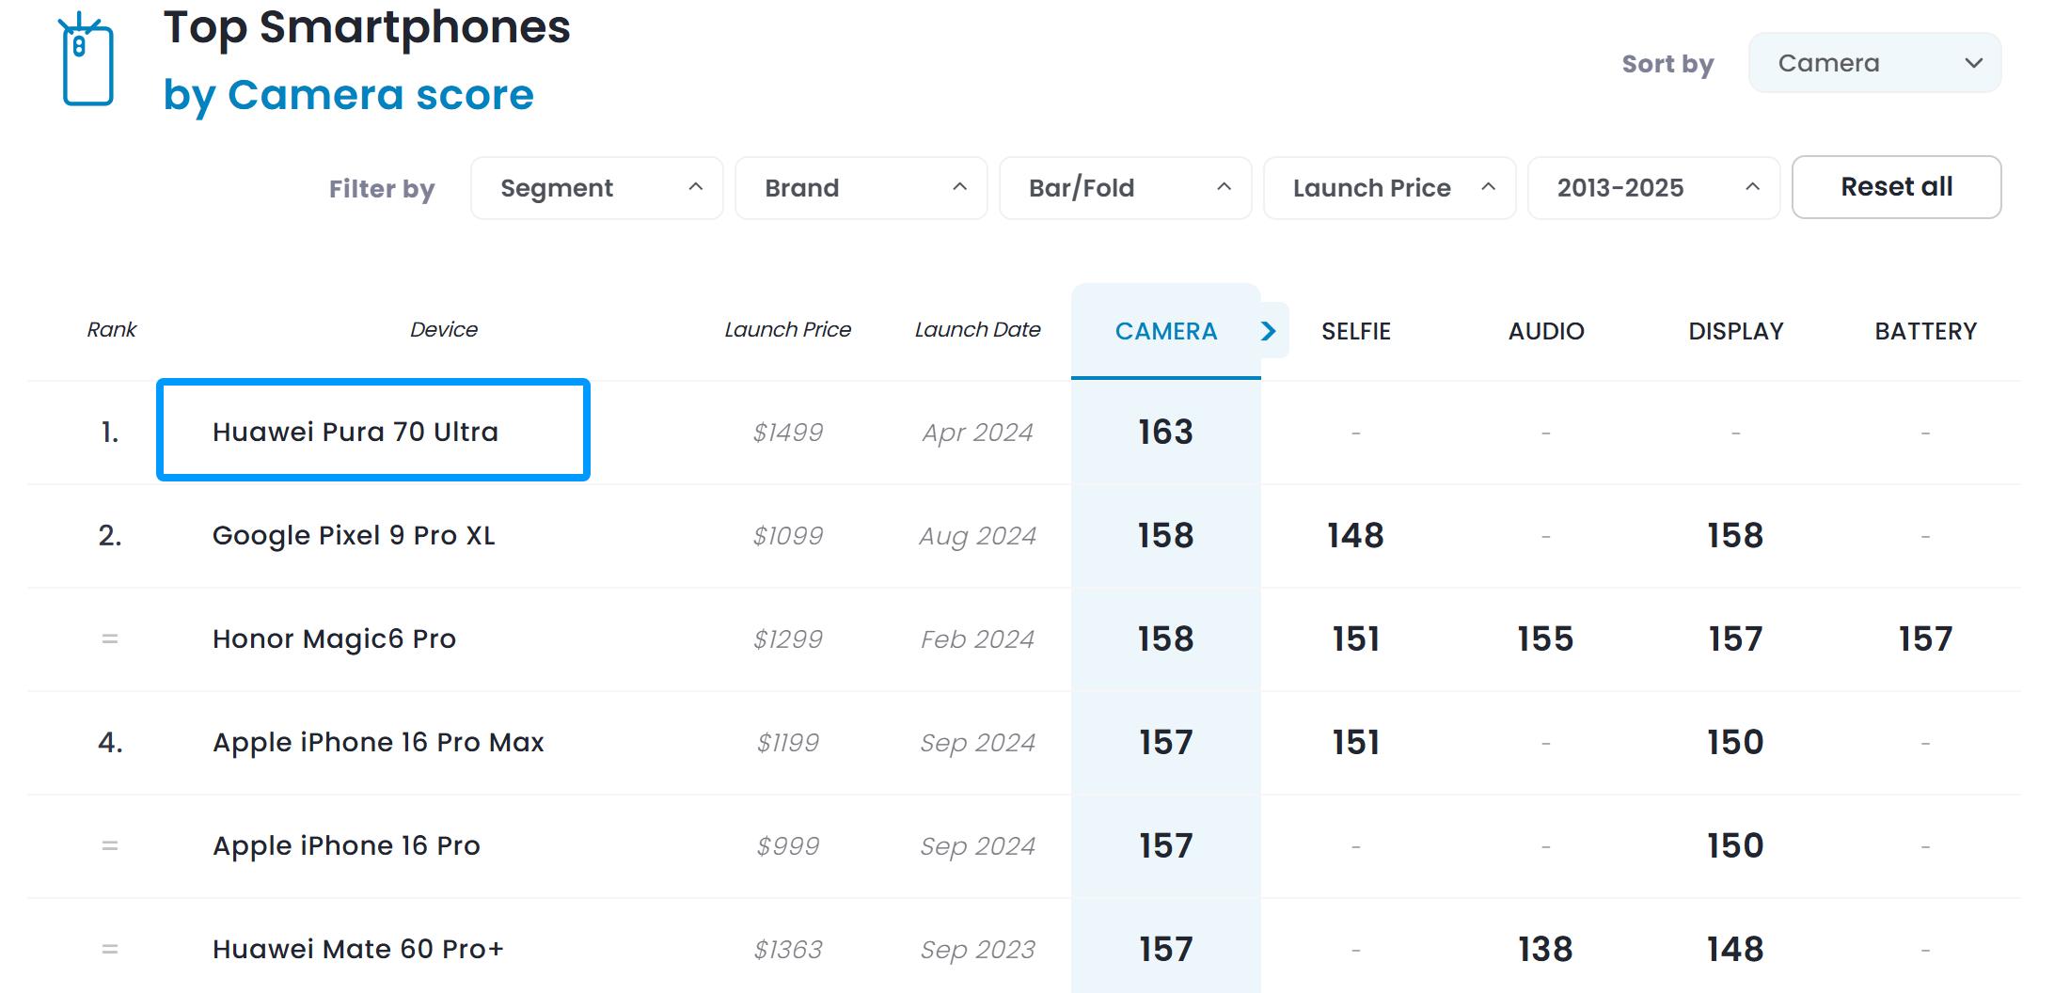
Task: Click the $1363 launch price
Action: point(788,950)
